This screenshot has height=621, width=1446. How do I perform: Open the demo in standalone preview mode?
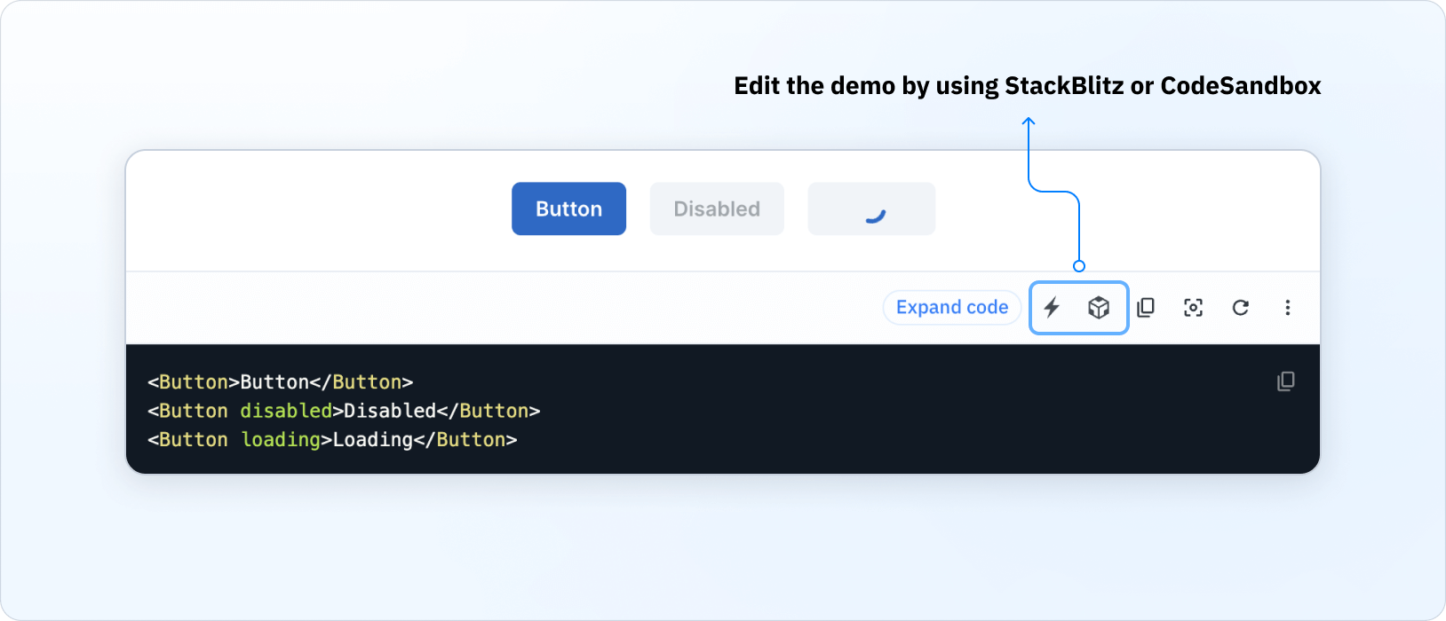1194,308
